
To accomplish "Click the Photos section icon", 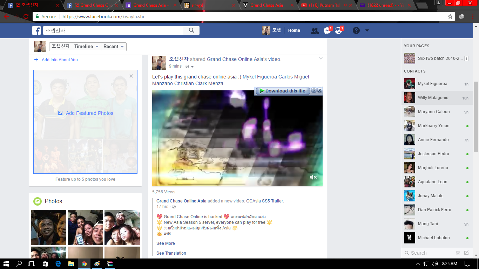I will pyautogui.click(x=38, y=201).
